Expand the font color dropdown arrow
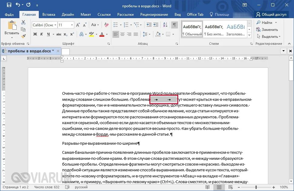The height and width of the screenshot is (191, 294). [107, 35]
